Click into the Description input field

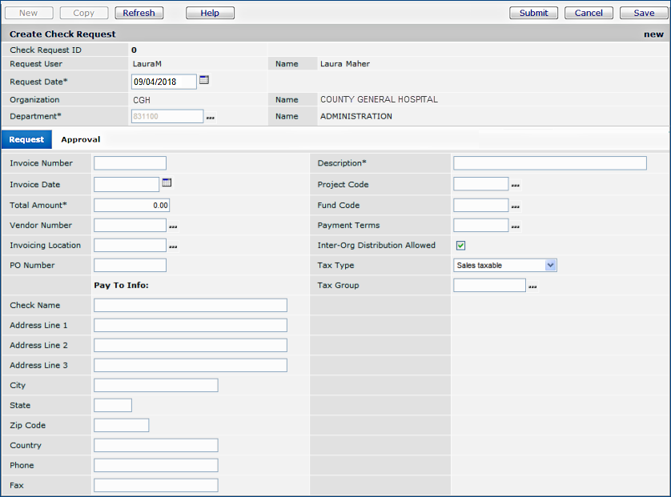pyautogui.click(x=549, y=163)
